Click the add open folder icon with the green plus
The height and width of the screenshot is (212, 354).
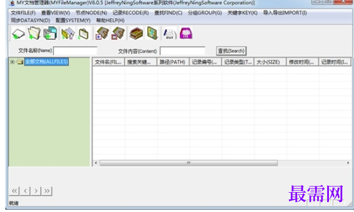[34, 33]
